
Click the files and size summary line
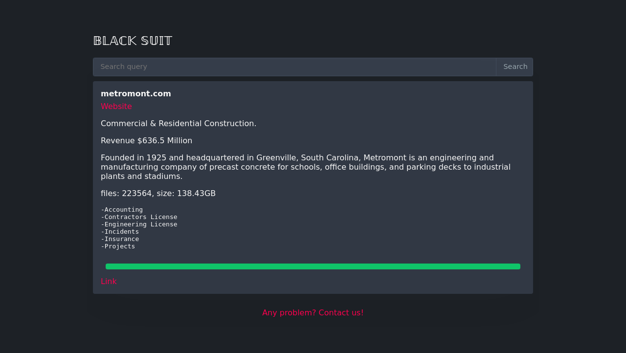click(158, 193)
